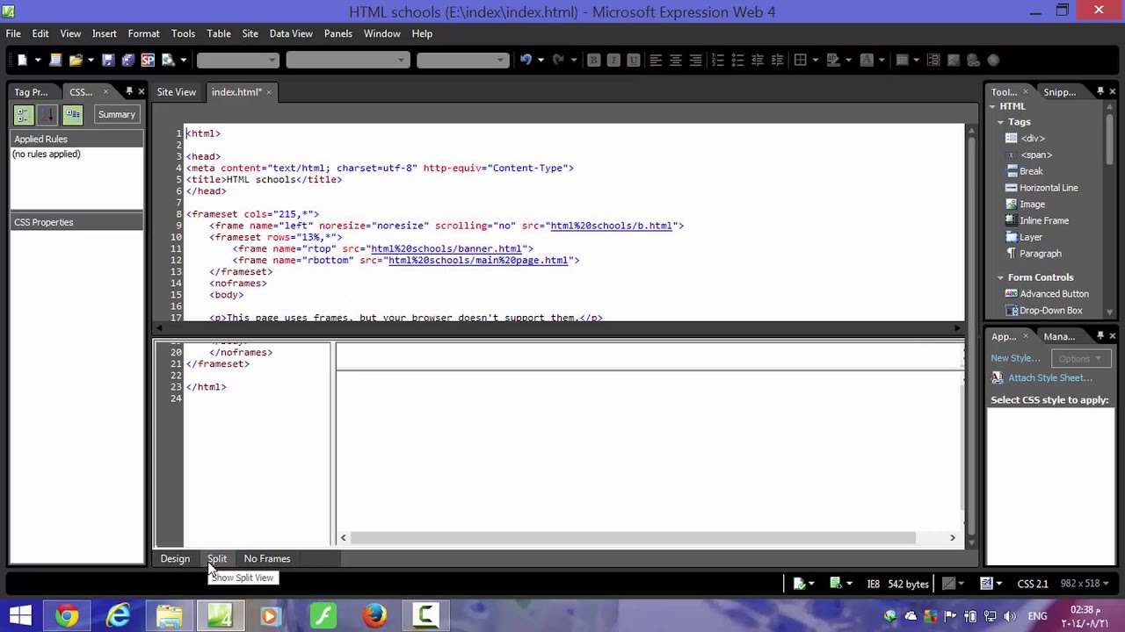Viewport: 1125px width, 632px height.
Task: Switch to Split view
Action: (x=217, y=558)
